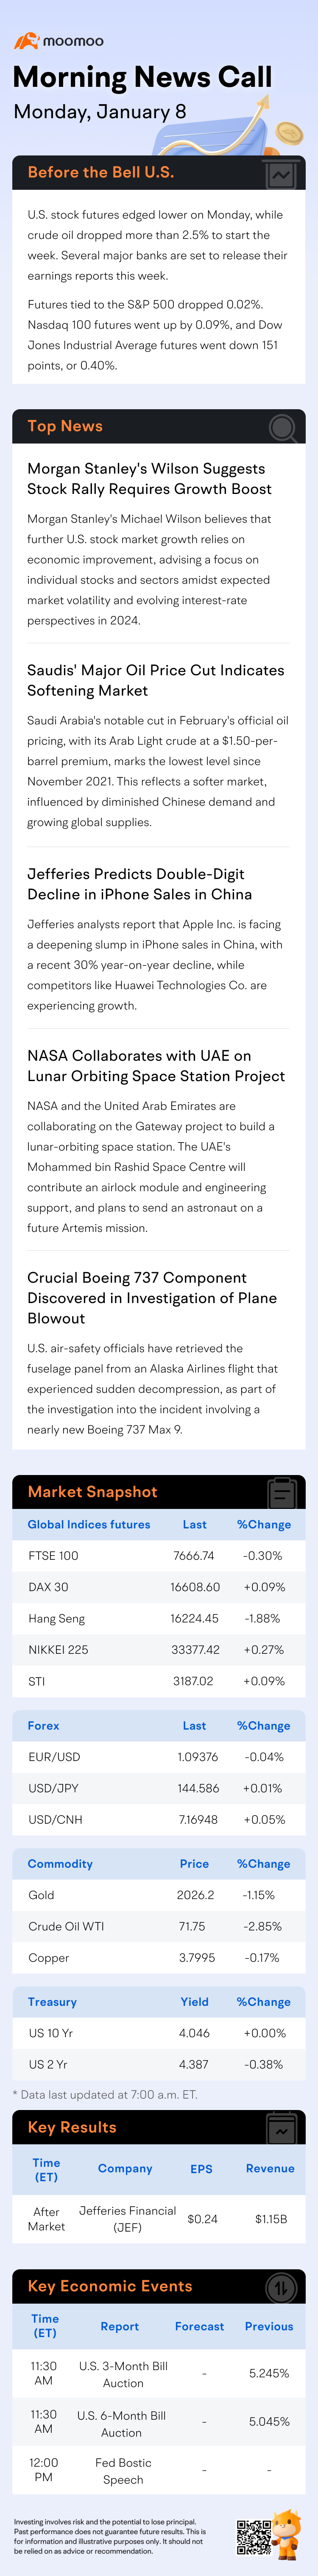Open Jefferies iPhone Sales in China headline
The image size is (318, 2576).
point(139,884)
